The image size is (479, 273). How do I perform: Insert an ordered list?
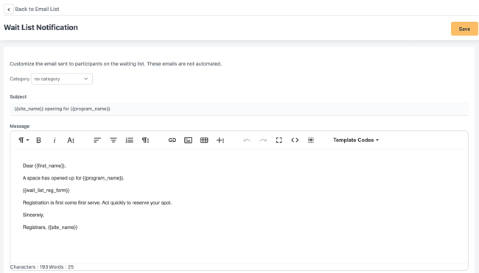click(129, 140)
